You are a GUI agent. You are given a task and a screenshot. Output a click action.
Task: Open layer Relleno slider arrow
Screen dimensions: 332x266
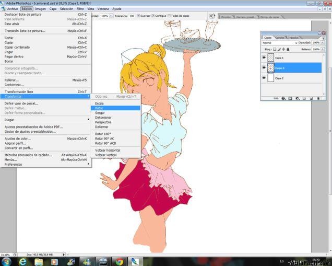323,49
